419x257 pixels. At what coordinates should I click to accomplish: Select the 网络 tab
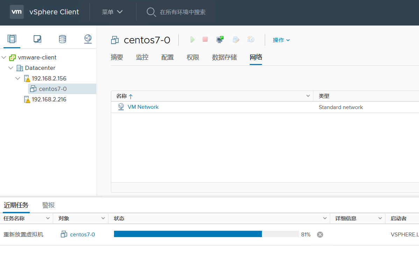(256, 57)
